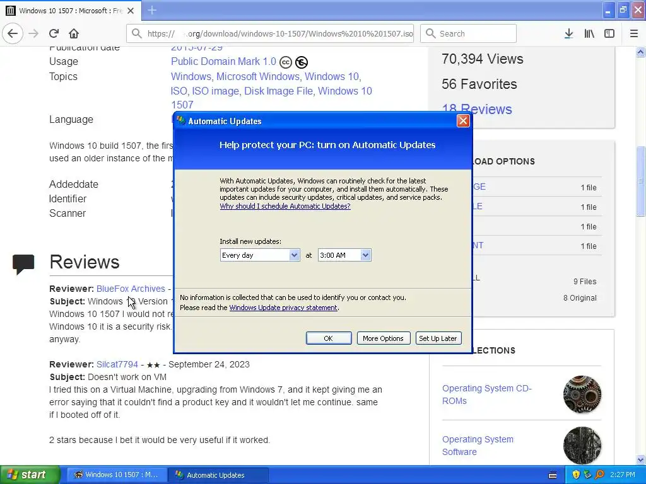This screenshot has width=646, height=484.
Task: Open Public Domain Mark 1.0 link
Action: click(x=223, y=61)
